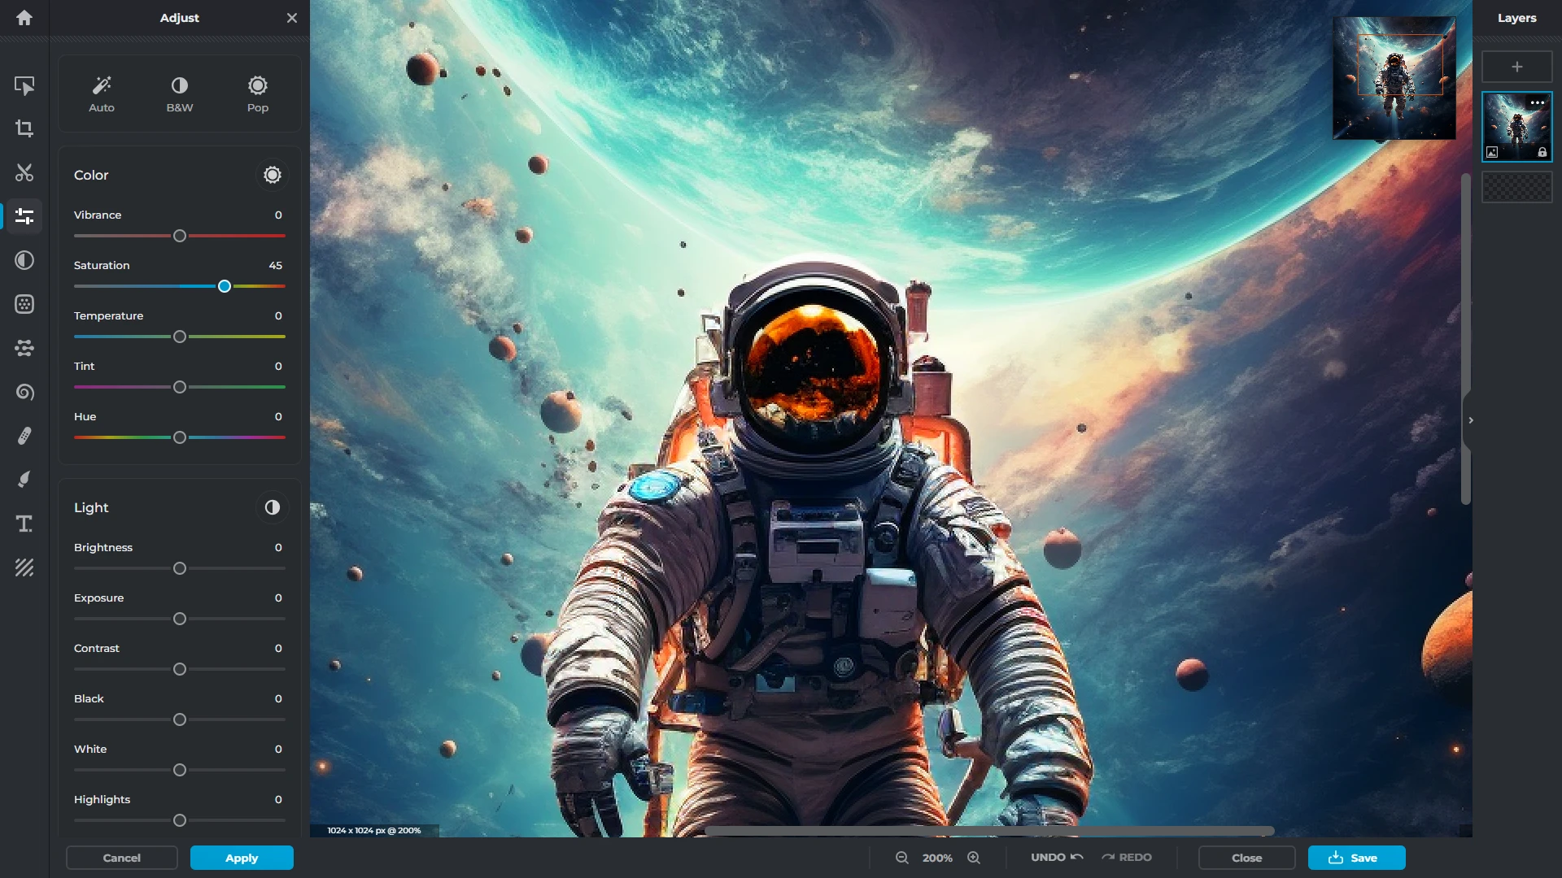This screenshot has width=1562, height=878.
Task: Close the Adjust panel
Action: [x=292, y=18]
